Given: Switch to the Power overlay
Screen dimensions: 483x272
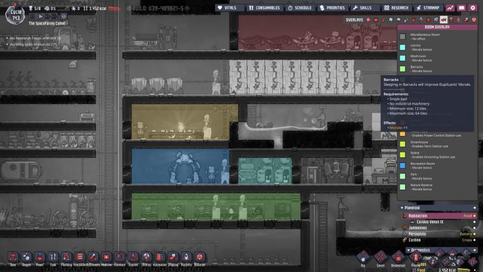Looking at the screenshot, I should click(376, 19).
